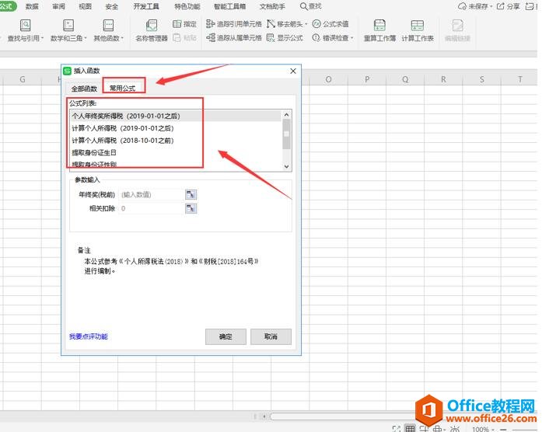Open the 100% zoom level dropdown
The height and width of the screenshot is (432, 542).
(493, 429)
